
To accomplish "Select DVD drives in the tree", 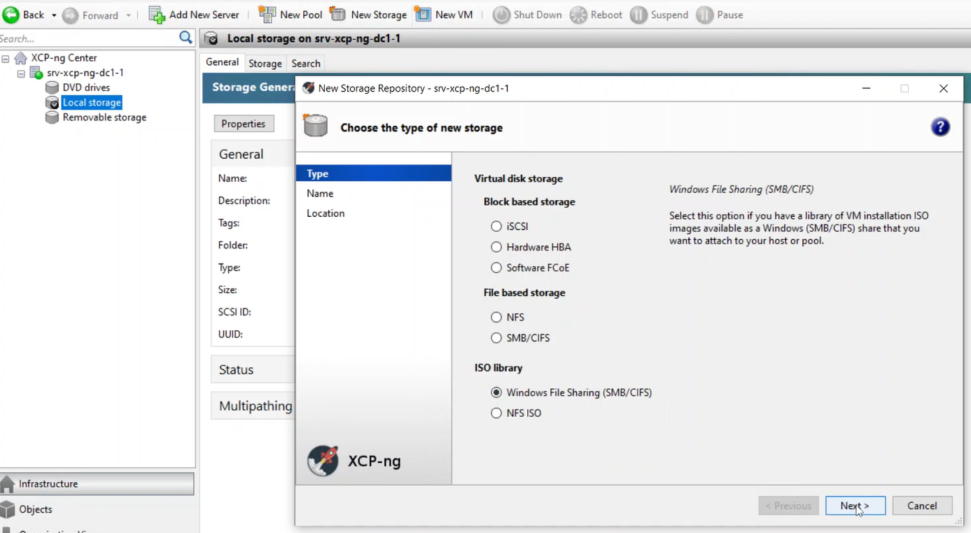I will [86, 87].
